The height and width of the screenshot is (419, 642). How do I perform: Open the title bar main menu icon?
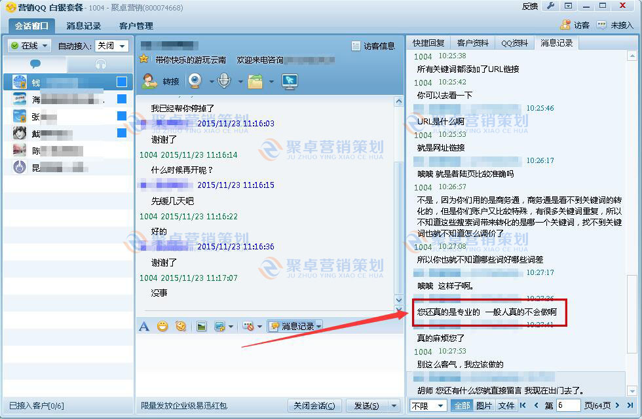(x=569, y=6)
